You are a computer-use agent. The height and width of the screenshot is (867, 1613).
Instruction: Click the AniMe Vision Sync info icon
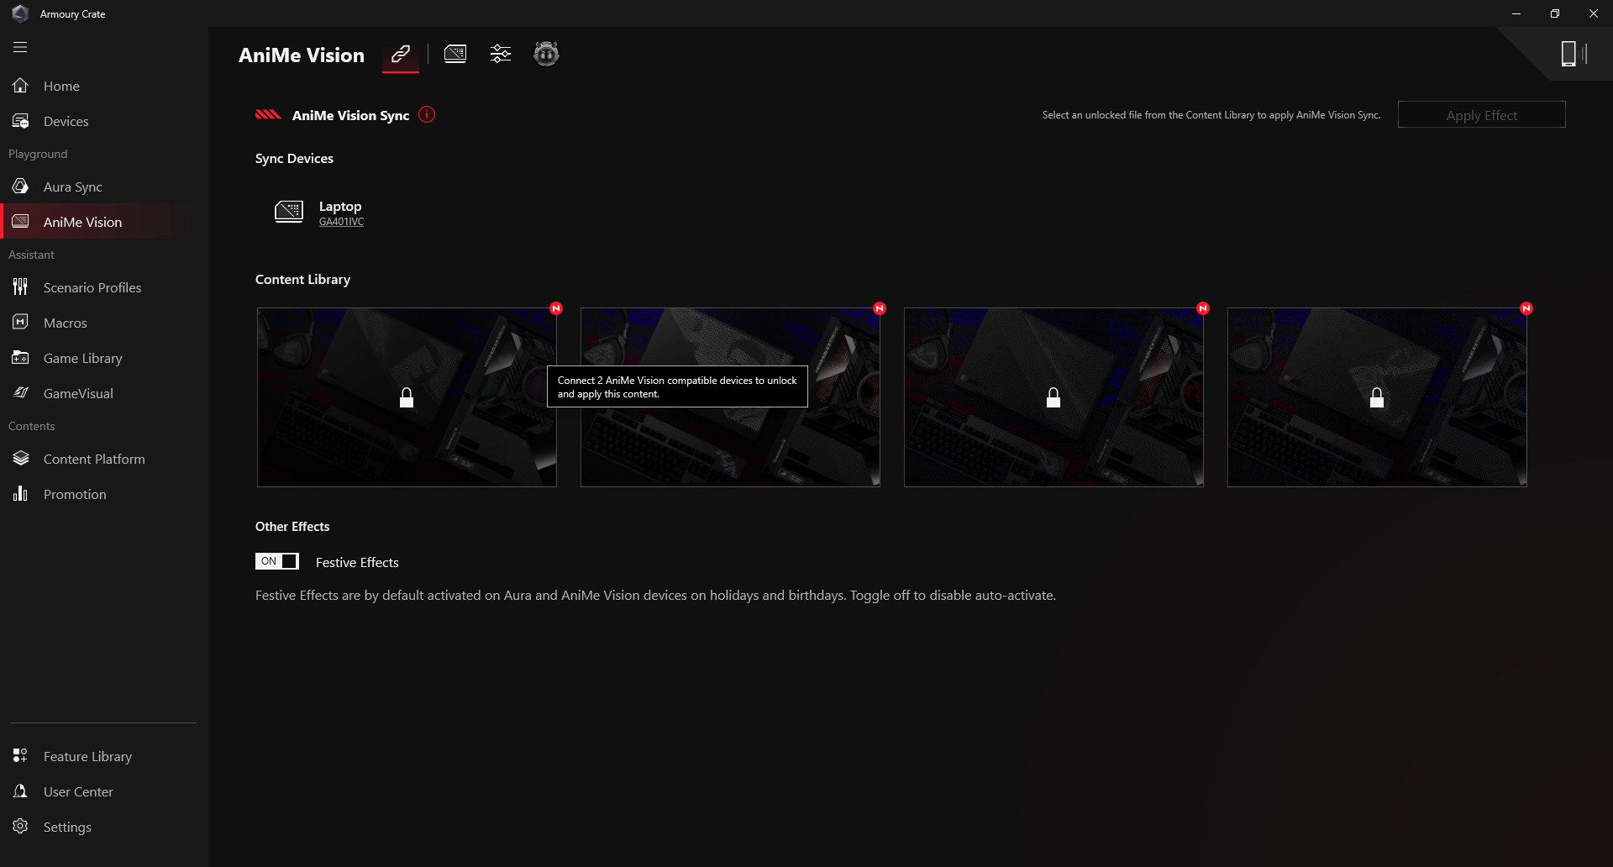pyautogui.click(x=427, y=115)
